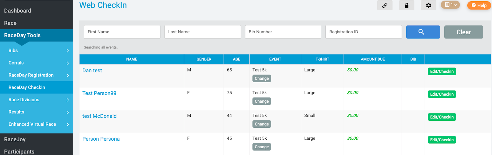Click the NAME column header
Viewport: 492px width, 155px height.
[132, 59]
